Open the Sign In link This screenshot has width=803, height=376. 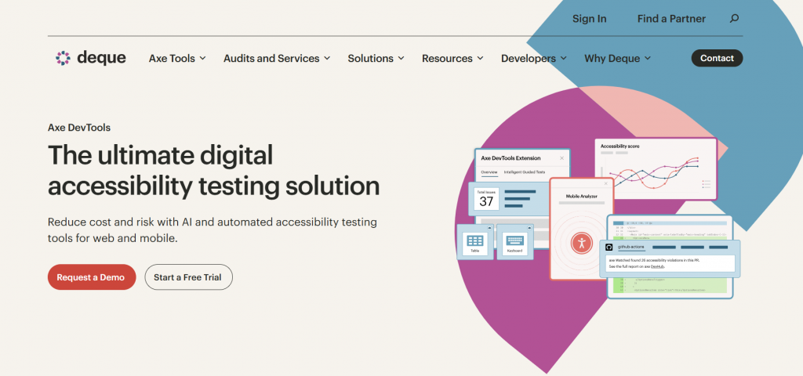click(x=589, y=19)
